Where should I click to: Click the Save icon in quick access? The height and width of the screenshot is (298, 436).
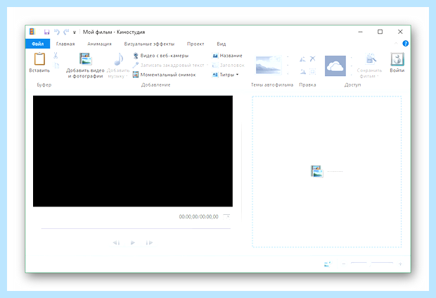46,32
